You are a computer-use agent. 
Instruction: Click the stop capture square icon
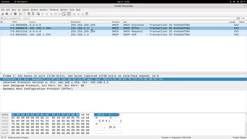[x=7, y=14]
